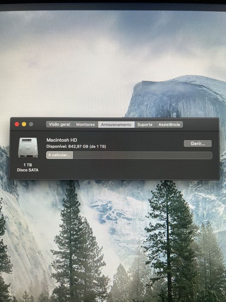Select the Macintosh HD title text
The height and width of the screenshot is (302, 226).
pos(62,140)
